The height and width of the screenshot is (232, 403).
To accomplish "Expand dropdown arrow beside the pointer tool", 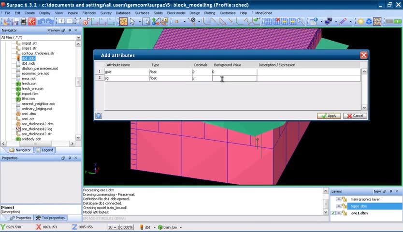I will pyautogui.click(x=140, y=22).
